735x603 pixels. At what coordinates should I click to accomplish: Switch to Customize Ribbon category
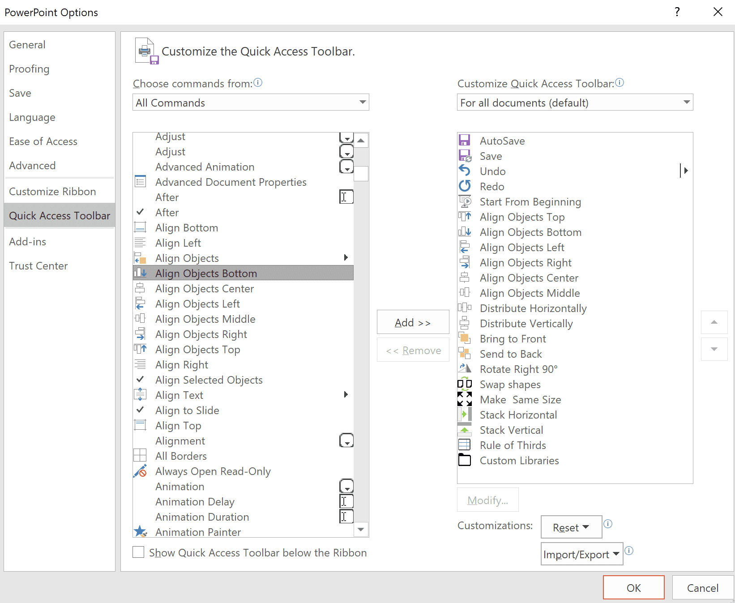pos(60,192)
